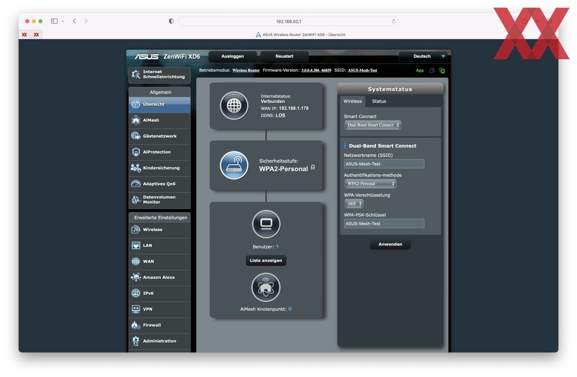Click the Datenvolumen Monitor icon
Screen dimensions: 577x377
[x=136, y=200]
